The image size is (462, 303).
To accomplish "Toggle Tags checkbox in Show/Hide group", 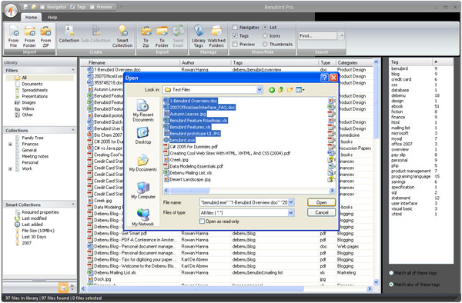I will pyautogui.click(x=235, y=35).
